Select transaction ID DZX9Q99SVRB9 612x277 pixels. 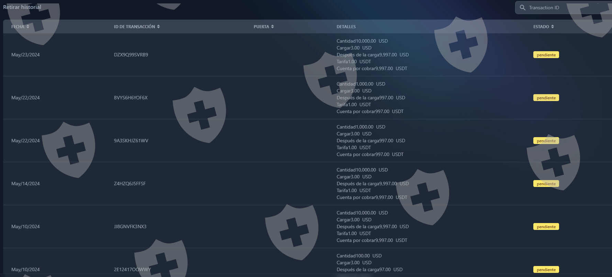tap(131, 55)
